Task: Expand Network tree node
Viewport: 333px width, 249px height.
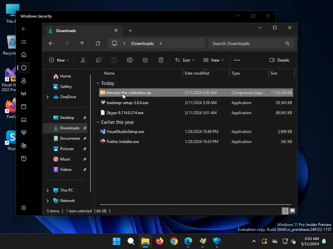Action: 47,201
